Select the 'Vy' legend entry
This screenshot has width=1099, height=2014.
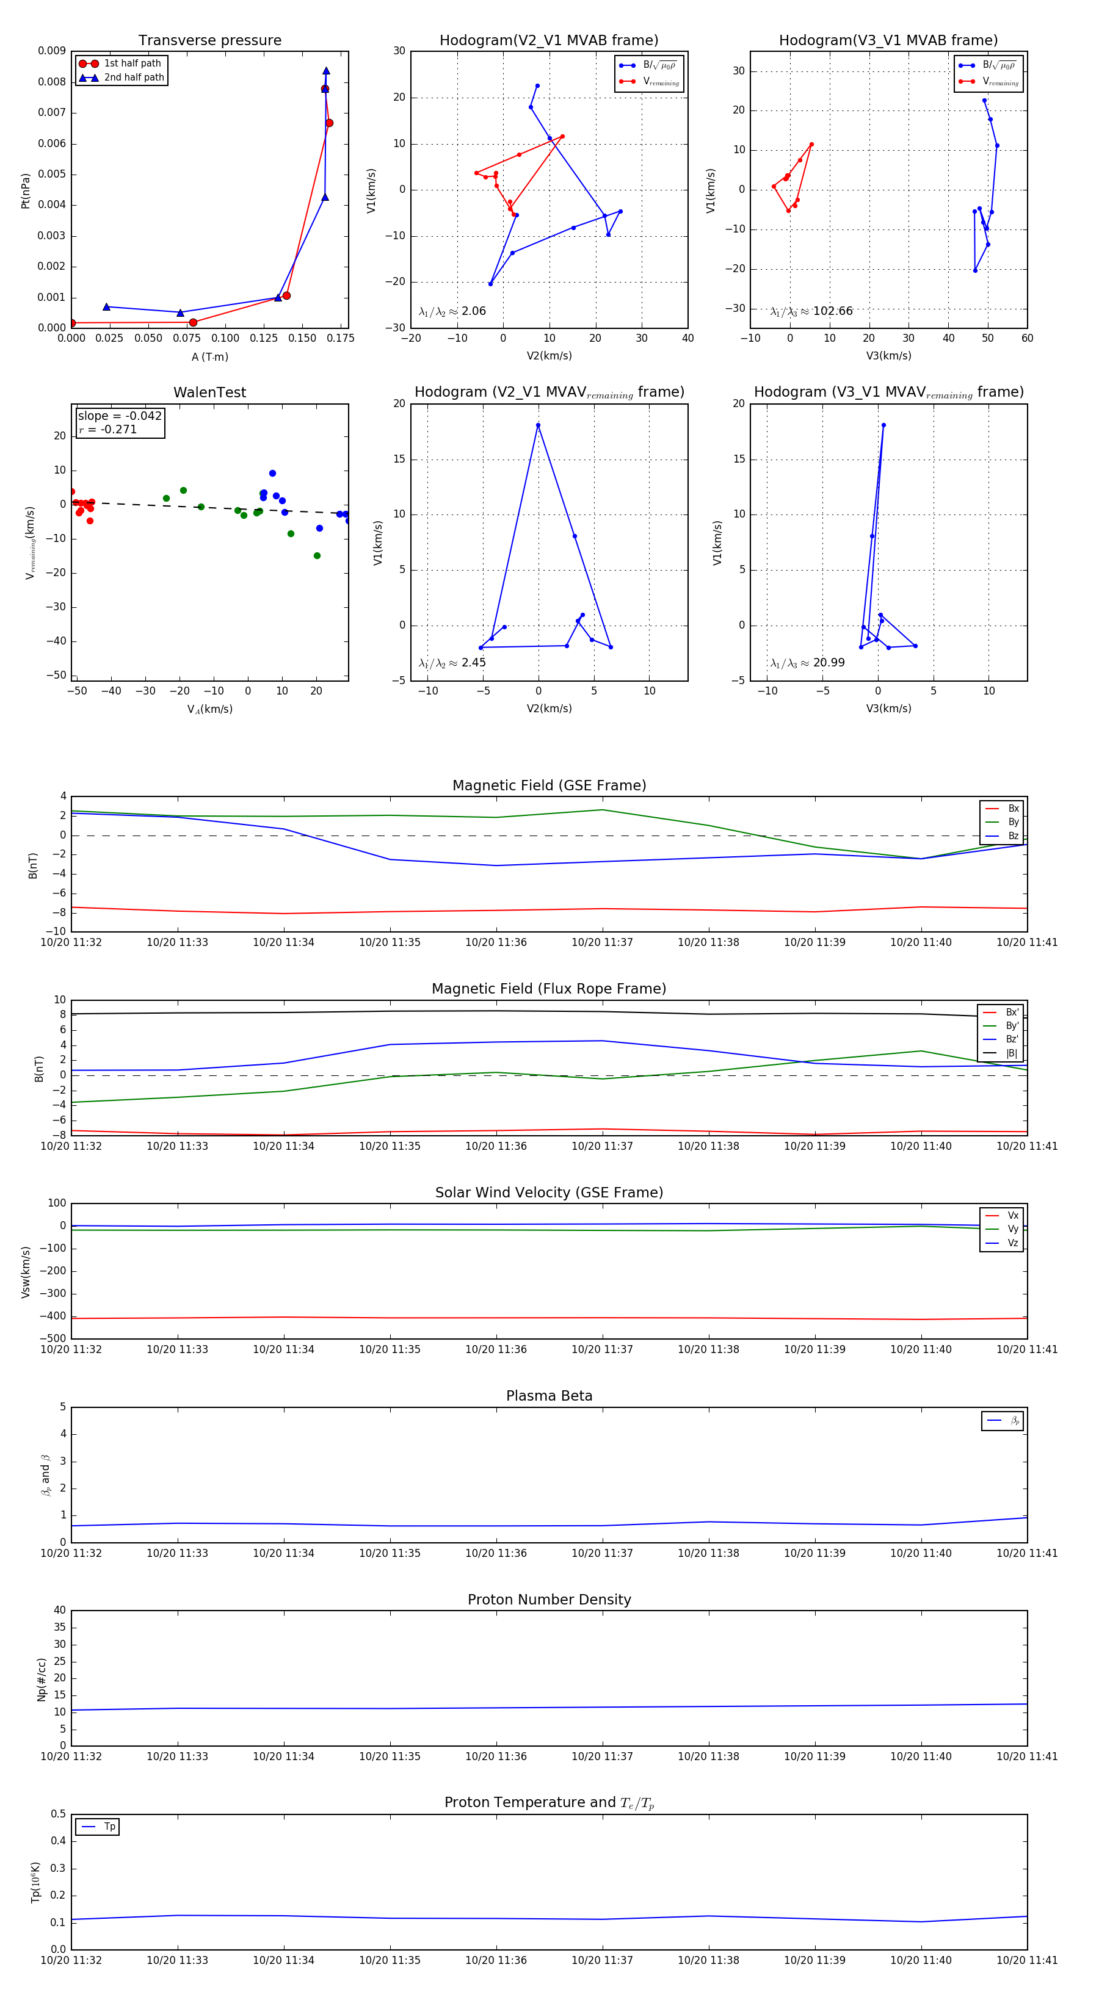[1002, 1229]
